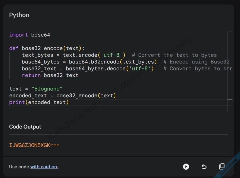
Task: Open the "with caution." link
Action: (x=44, y=167)
